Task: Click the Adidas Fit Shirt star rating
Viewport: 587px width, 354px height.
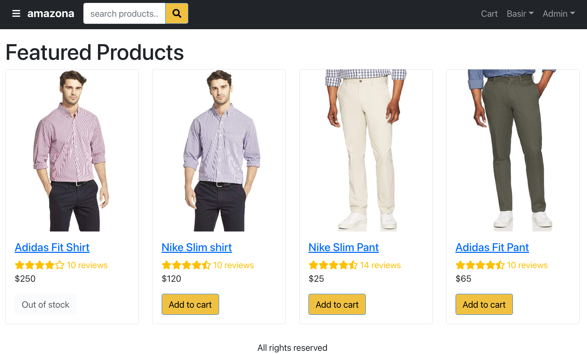Action: tap(40, 265)
